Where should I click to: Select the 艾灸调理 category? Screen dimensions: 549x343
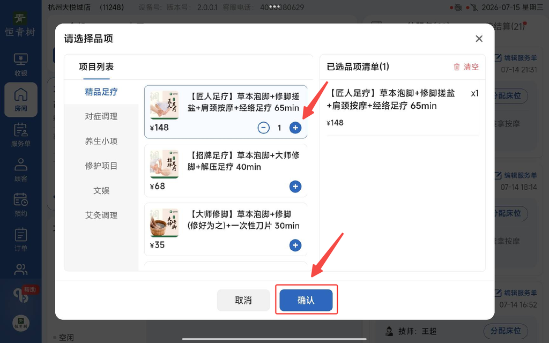click(x=101, y=215)
